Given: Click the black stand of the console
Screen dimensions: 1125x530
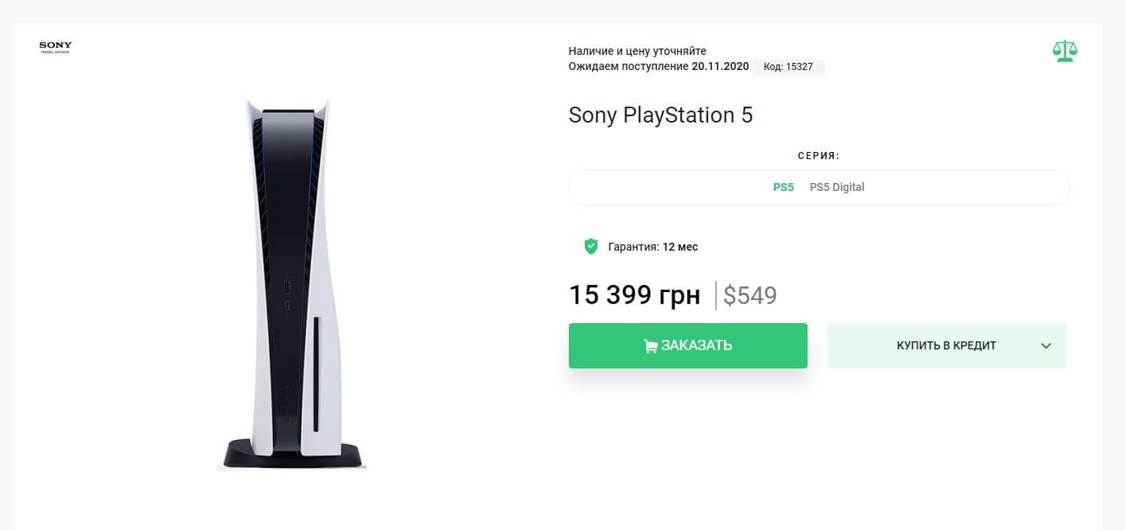Looking at the screenshot, I should point(291,454).
